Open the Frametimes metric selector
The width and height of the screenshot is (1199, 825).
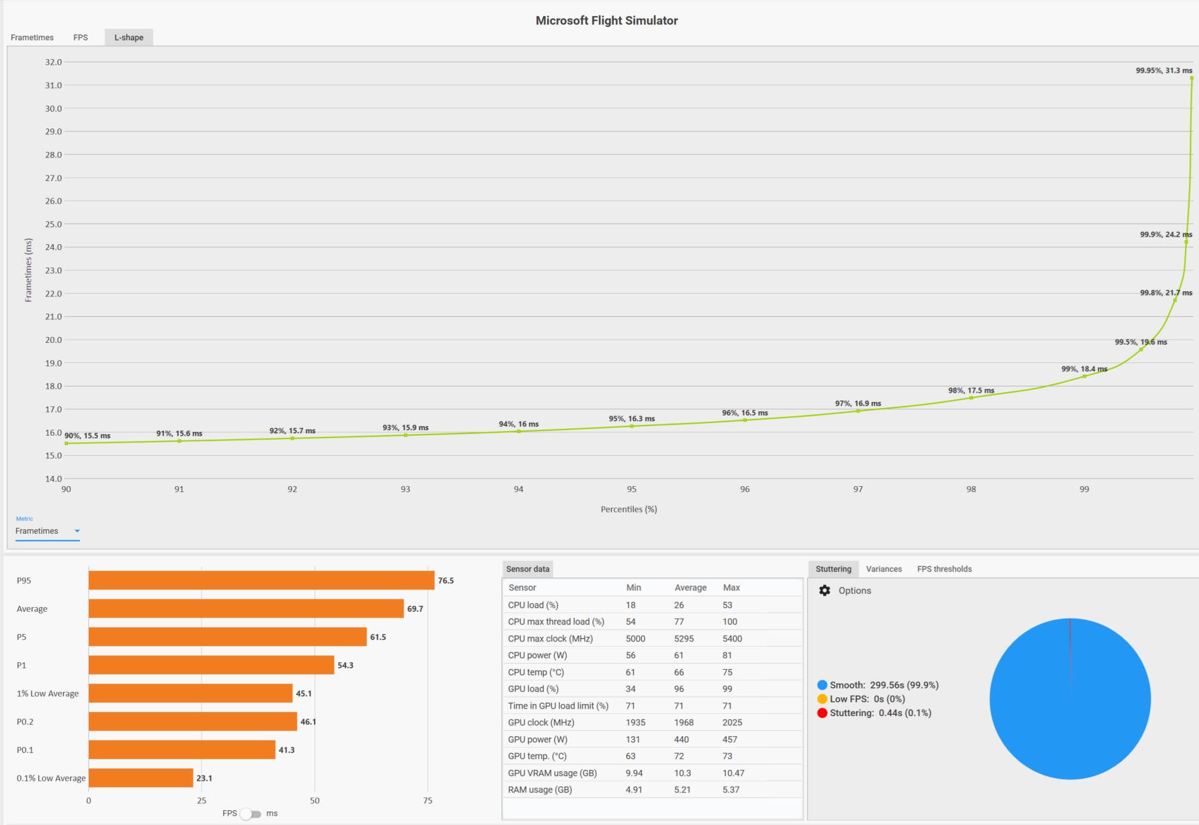(x=48, y=531)
